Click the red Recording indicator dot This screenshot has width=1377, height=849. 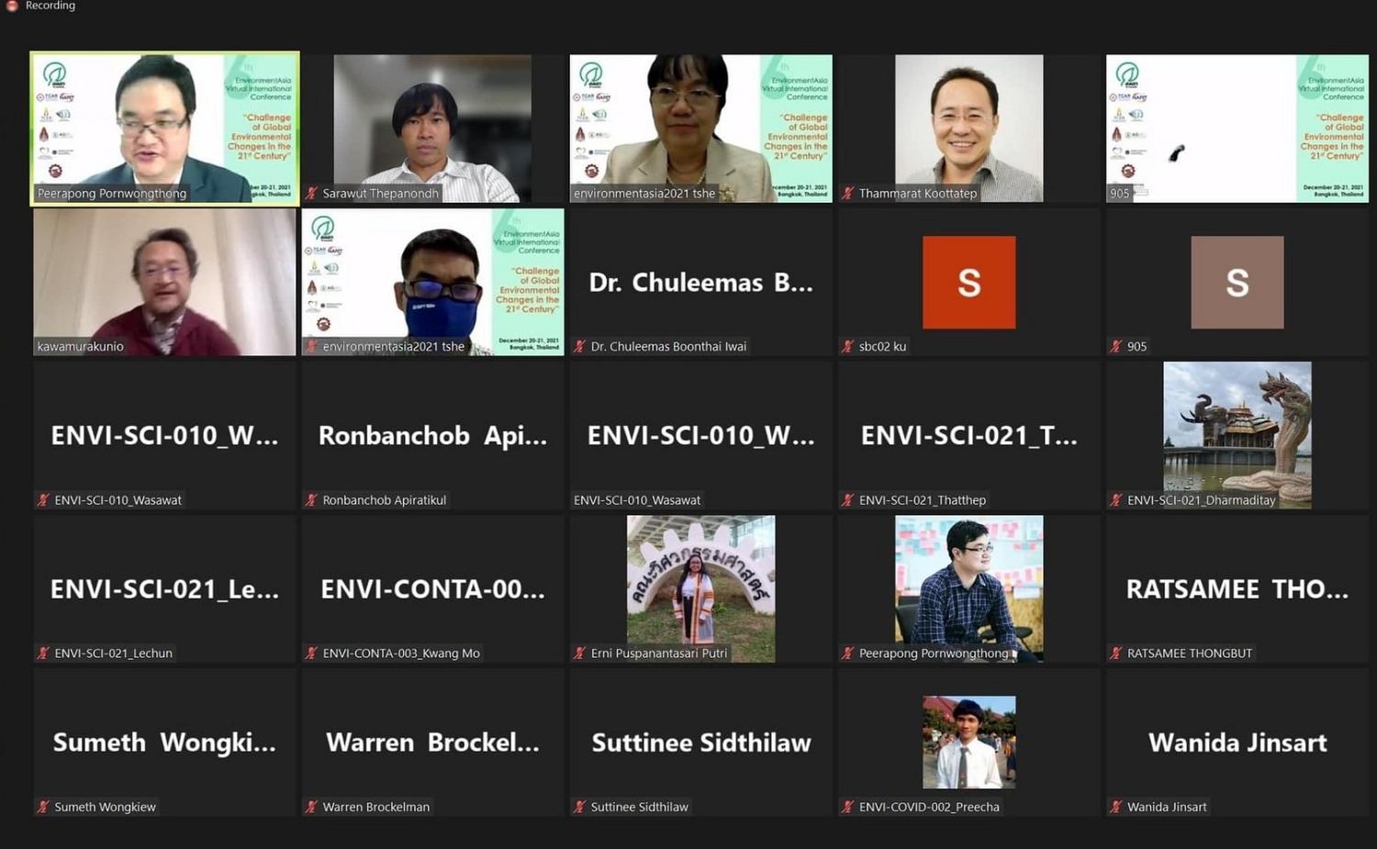point(12,6)
